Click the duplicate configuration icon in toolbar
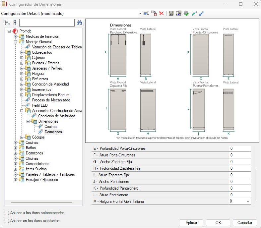The width and height of the screenshot is (261, 228). (x=154, y=14)
